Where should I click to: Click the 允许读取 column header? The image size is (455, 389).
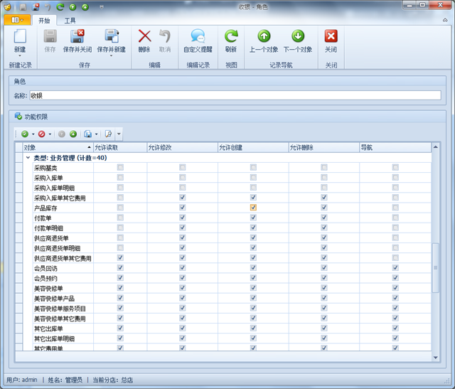120,147
